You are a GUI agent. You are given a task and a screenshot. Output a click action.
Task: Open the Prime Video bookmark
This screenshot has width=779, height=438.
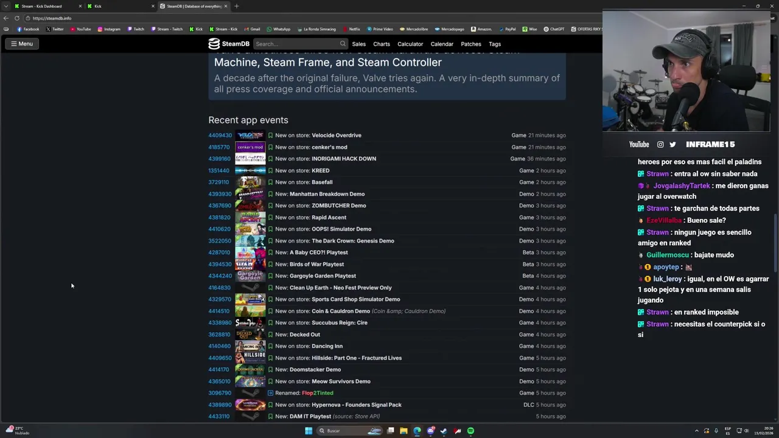click(x=380, y=29)
